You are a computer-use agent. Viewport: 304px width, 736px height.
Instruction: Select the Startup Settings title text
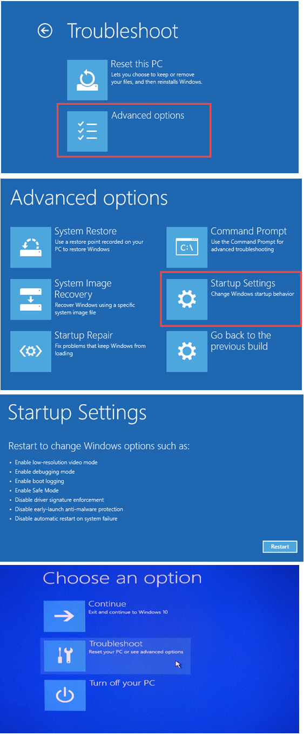[243, 283]
